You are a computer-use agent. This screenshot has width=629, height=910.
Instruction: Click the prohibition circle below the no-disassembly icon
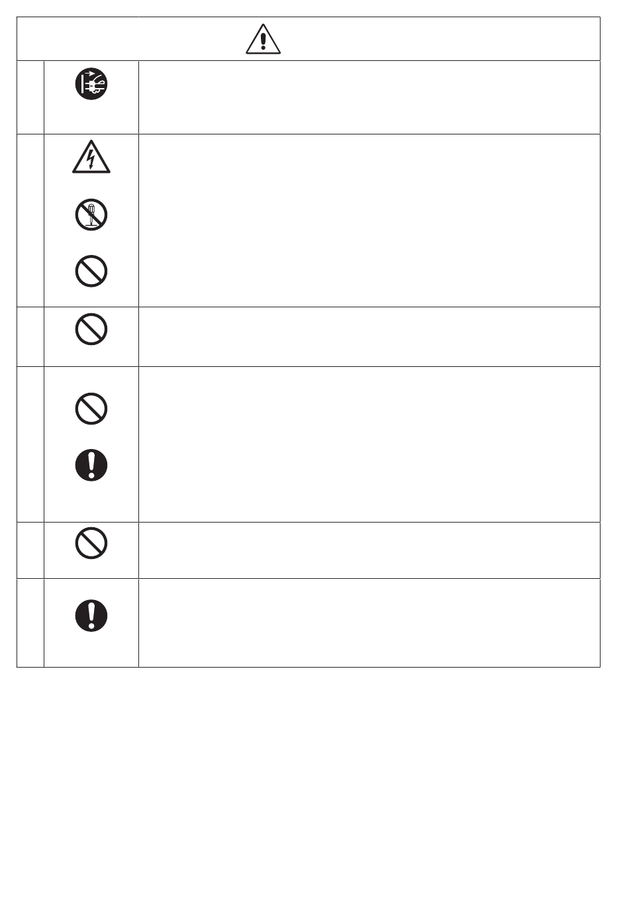tap(91, 272)
